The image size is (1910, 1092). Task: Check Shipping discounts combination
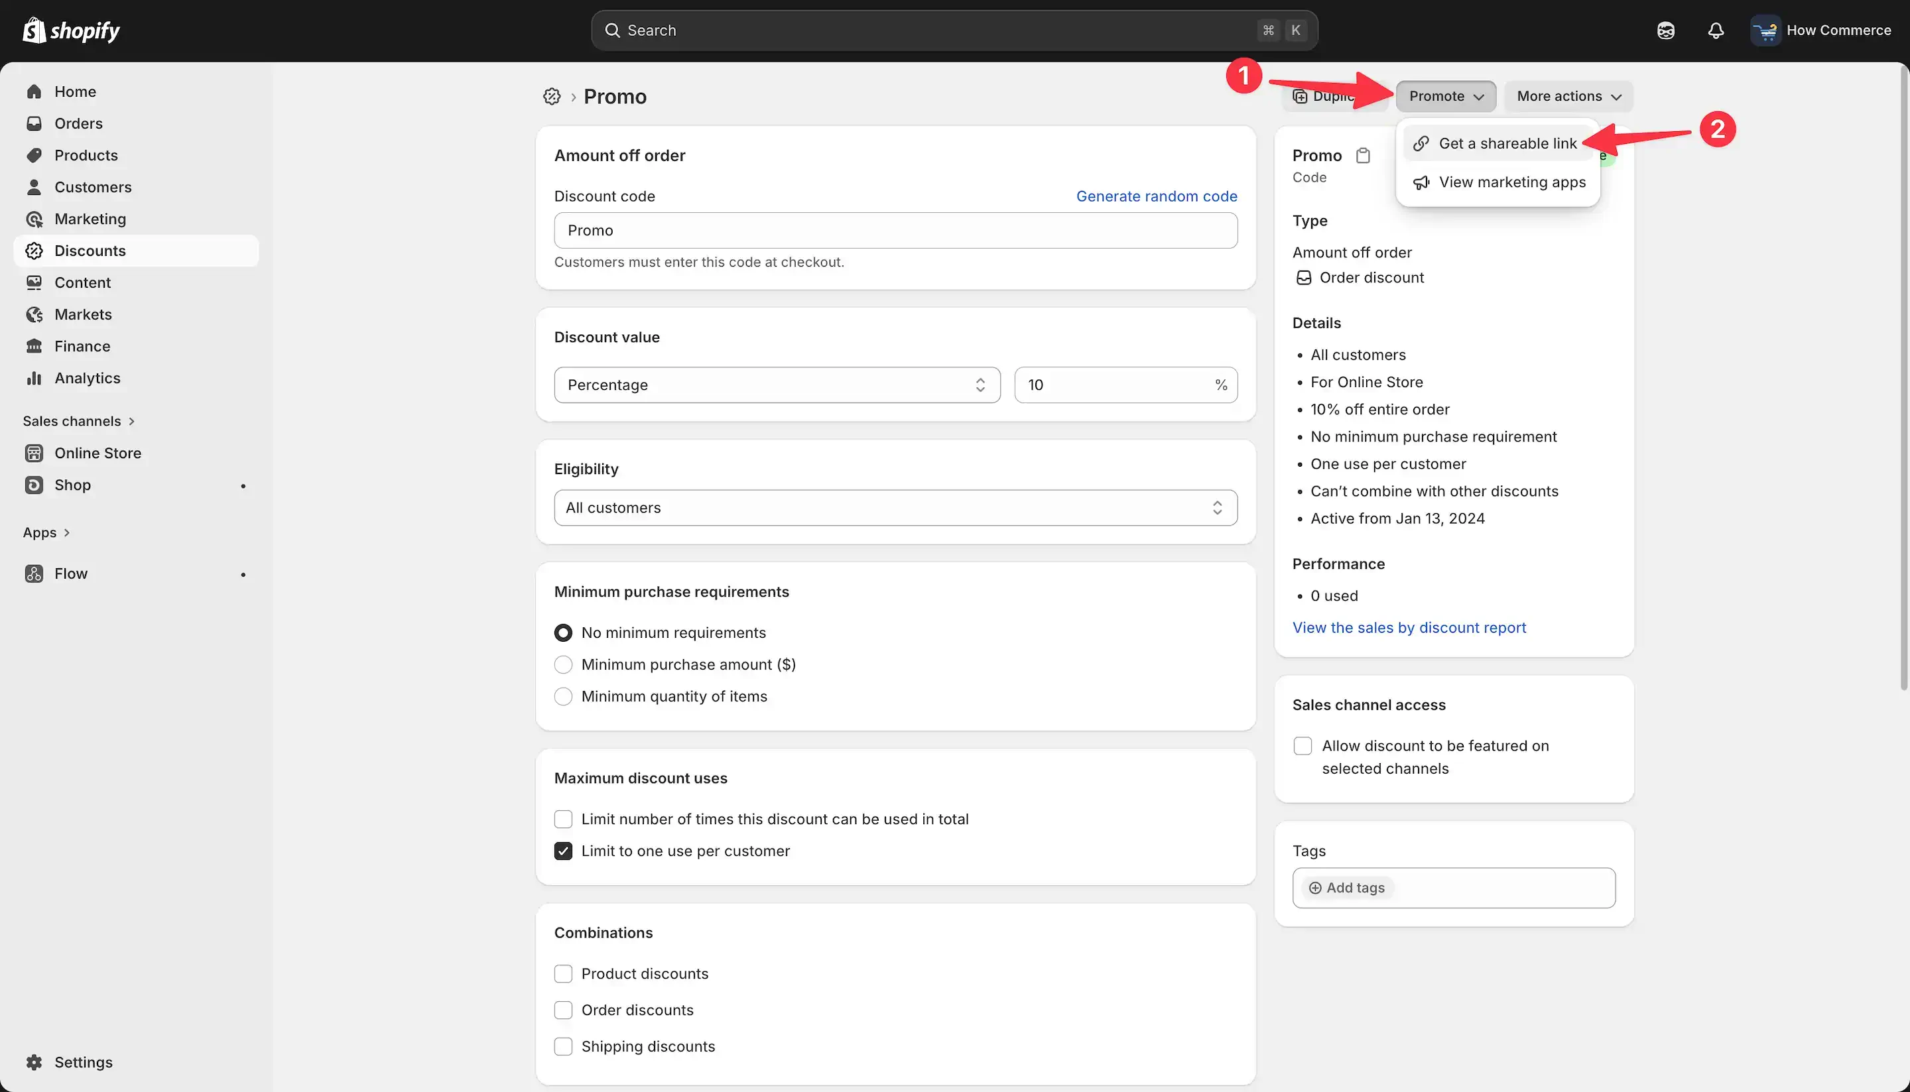[564, 1046]
